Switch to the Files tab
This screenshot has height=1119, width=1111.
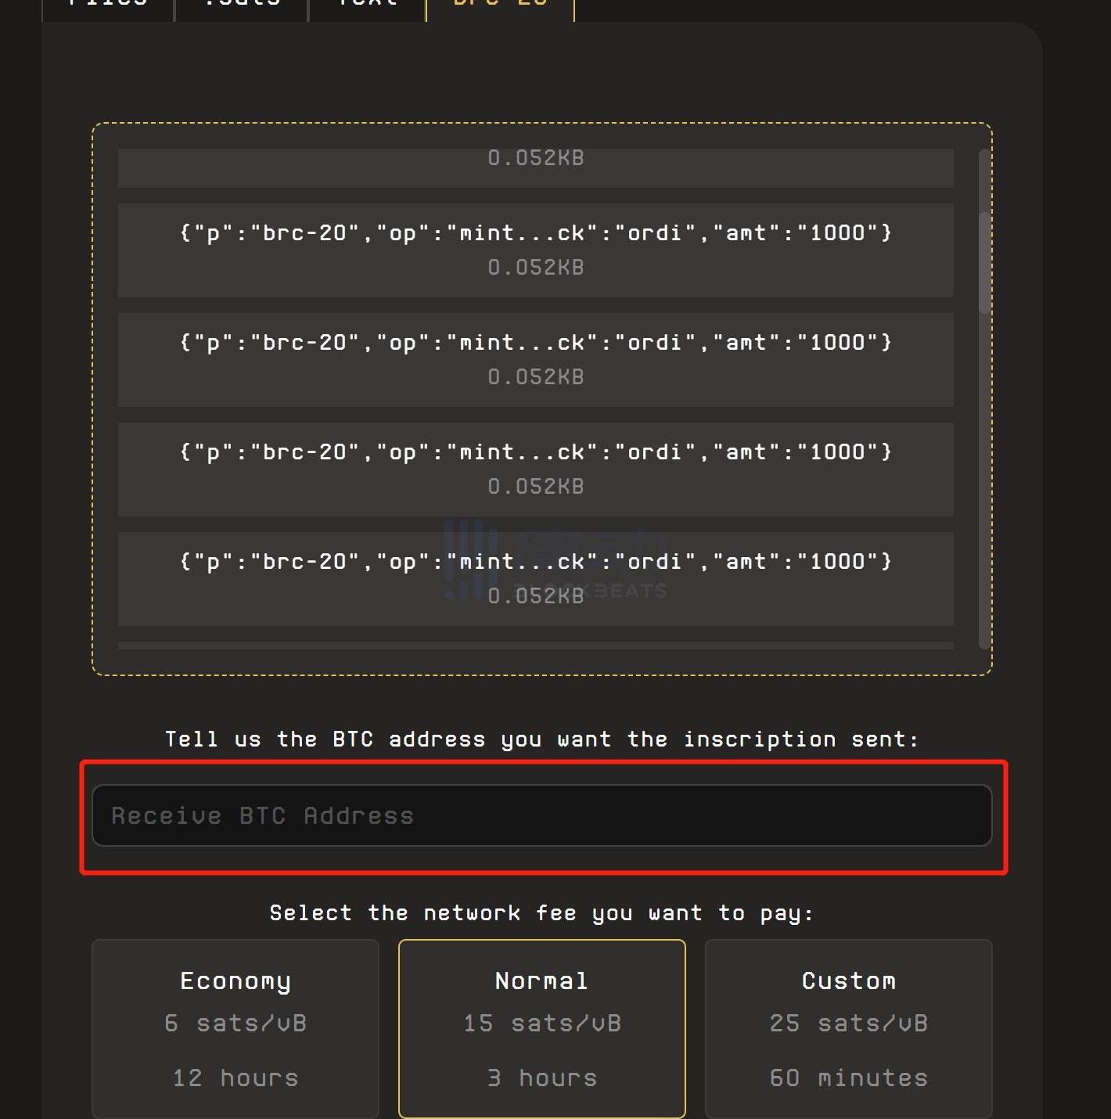(107, 6)
